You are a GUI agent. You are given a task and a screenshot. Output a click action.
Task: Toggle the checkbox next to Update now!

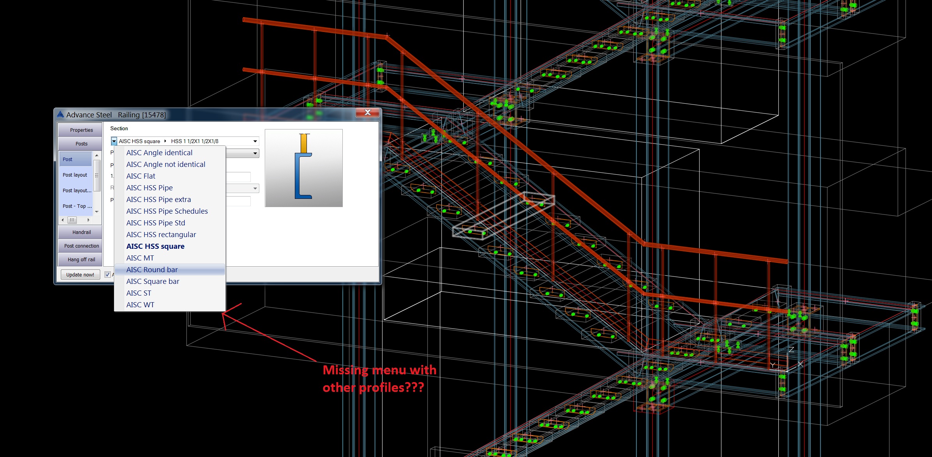click(x=107, y=274)
